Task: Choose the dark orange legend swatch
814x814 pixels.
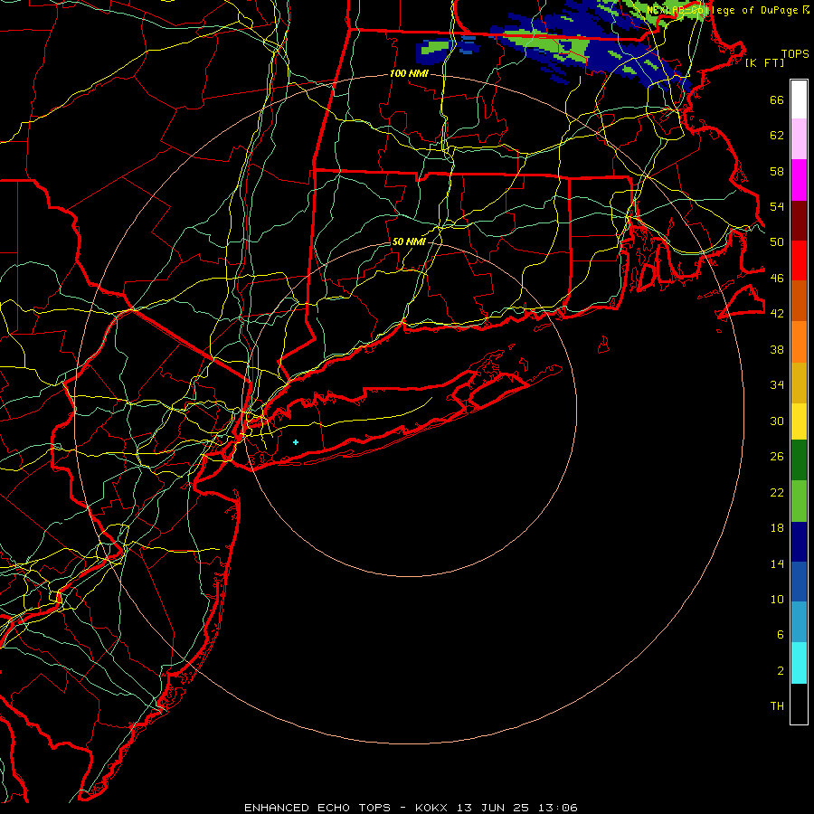Action: pyautogui.click(x=799, y=301)
